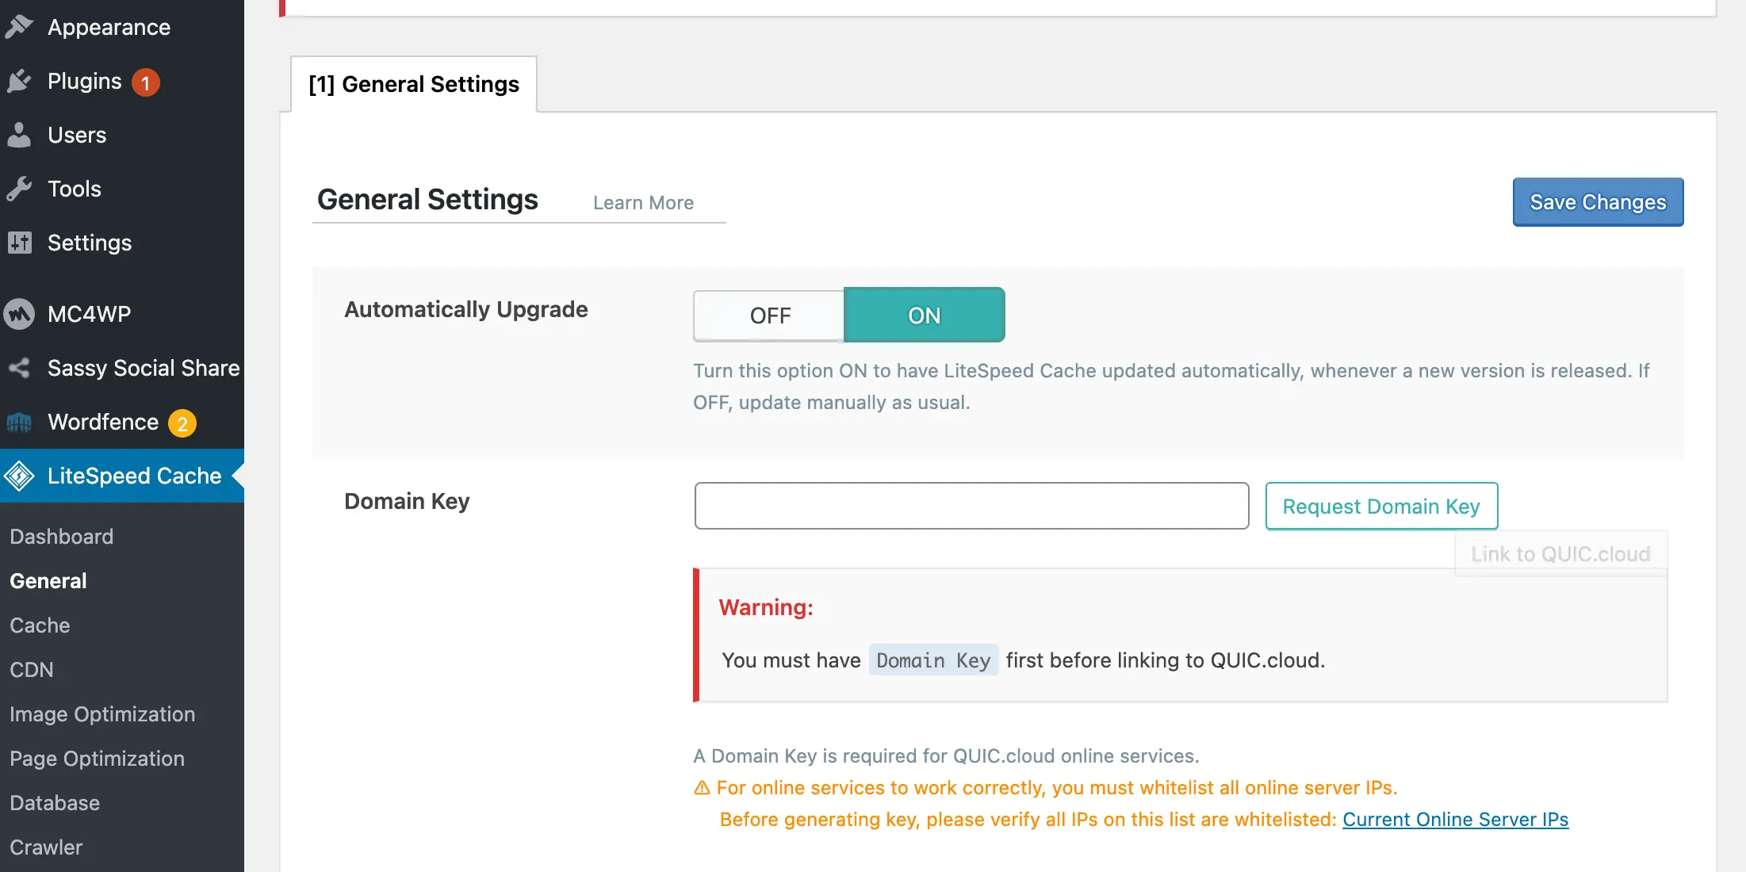Open the Crawler submenu item
The height and width of the screenshot is (872, 1746).
pyautogui.click(x=46, y=847)
